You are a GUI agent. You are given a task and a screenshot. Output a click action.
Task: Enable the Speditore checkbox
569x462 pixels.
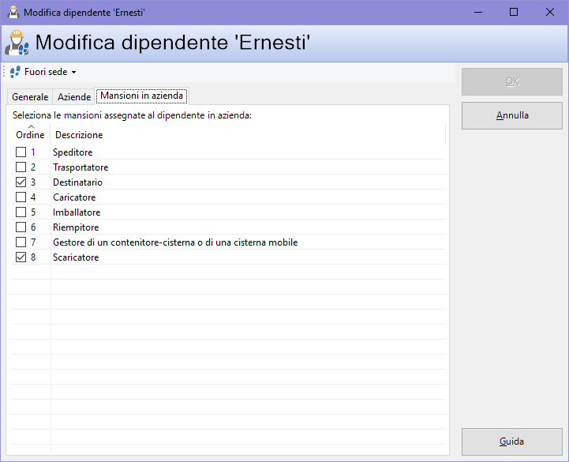(x=21, y=152)
